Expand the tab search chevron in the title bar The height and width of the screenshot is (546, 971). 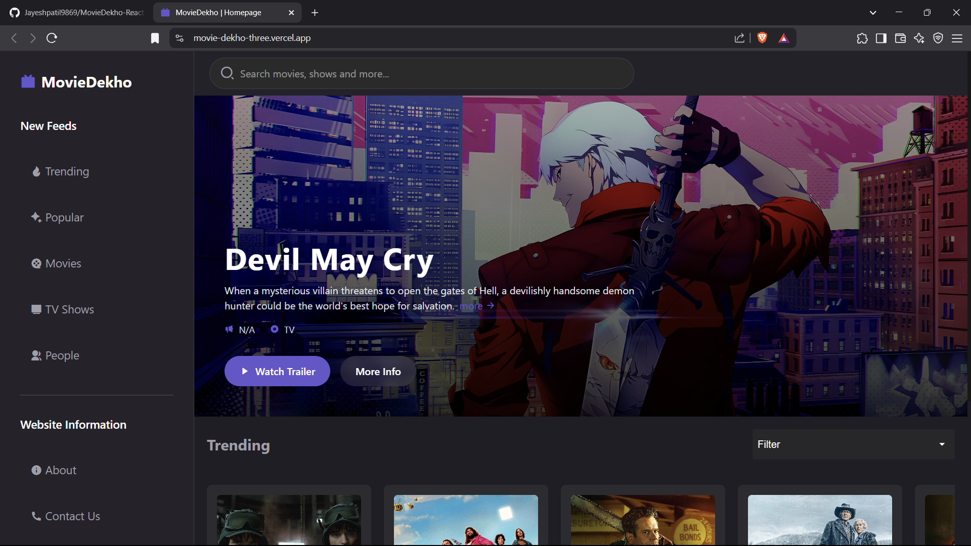873,13
